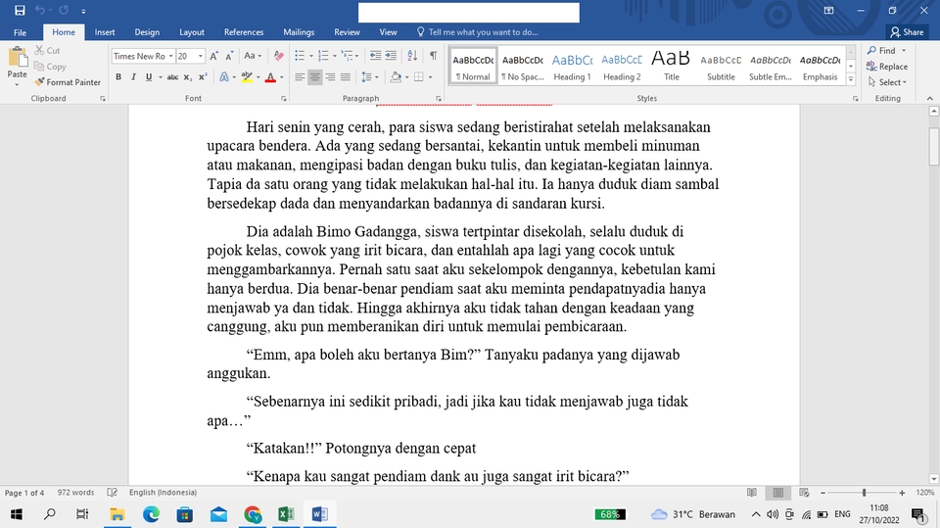Open Excel from the taskbar

(285, 514)
